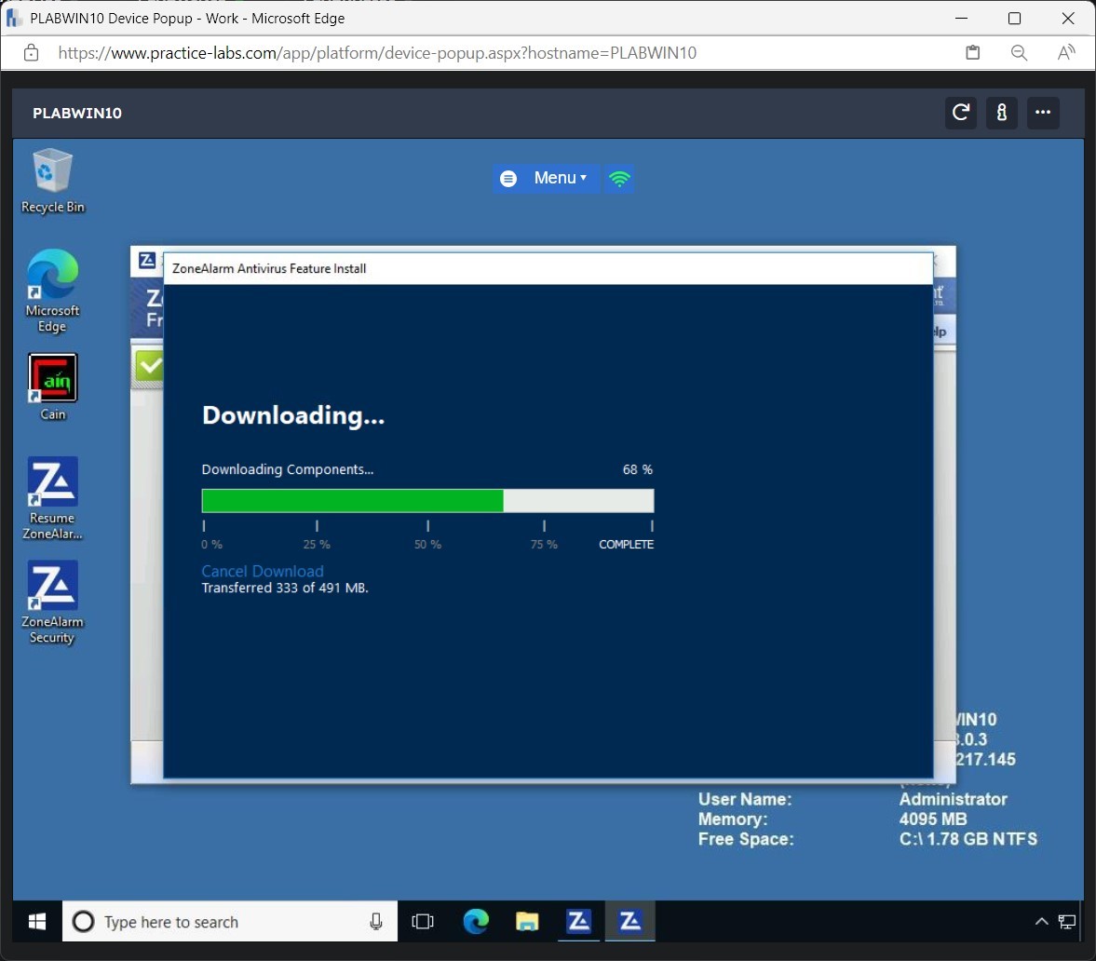Activate the search microphone icon
This screenshot has width=1096, height=961.
375,921
